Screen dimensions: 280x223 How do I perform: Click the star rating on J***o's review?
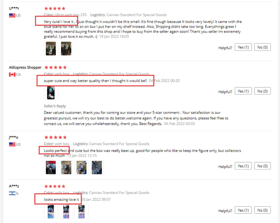[55, 137]
